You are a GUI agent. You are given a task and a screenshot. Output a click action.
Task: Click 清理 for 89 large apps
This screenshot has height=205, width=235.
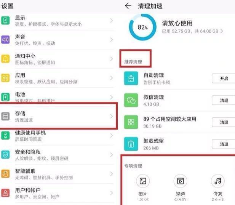click(224, 122)
